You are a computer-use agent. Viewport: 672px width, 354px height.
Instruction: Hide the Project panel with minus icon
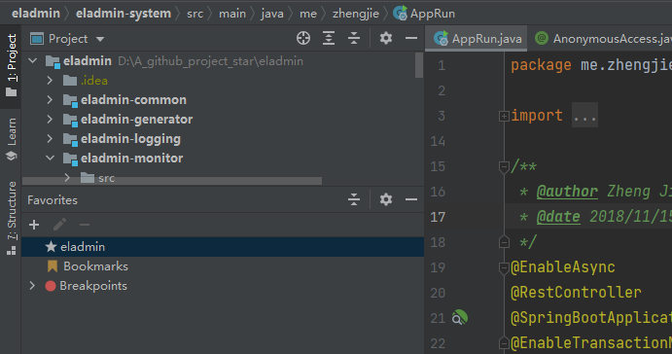click(x=411, y=38)
